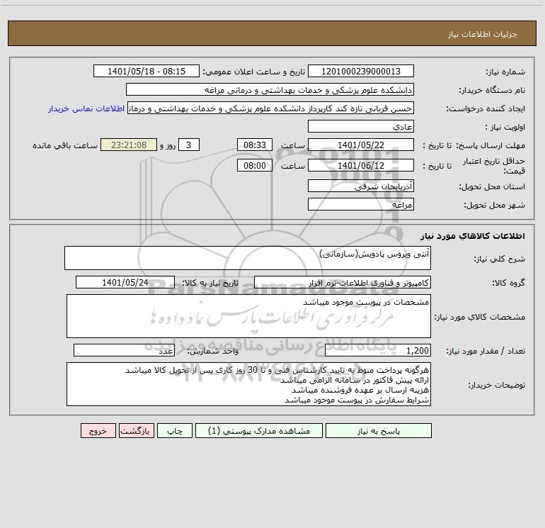
Task: Click the اطلاعات کالاهای مورد نیاز section heading
Action: (x=473, y=235)
